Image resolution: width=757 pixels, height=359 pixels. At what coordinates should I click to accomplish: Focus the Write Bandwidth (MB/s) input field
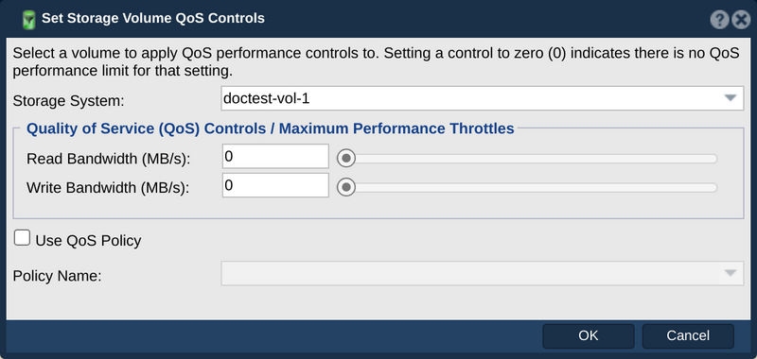(x=275, y=185)
